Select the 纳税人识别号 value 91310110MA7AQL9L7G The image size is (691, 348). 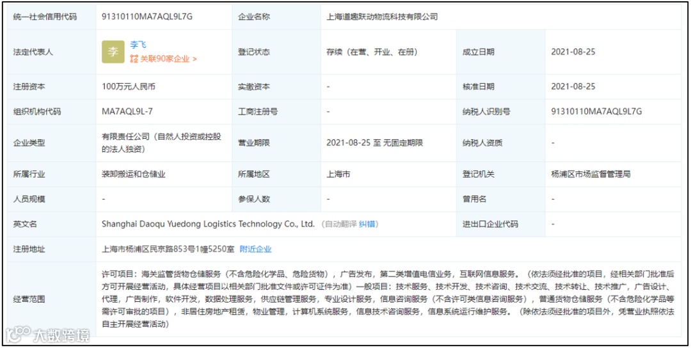coord(596,112)
